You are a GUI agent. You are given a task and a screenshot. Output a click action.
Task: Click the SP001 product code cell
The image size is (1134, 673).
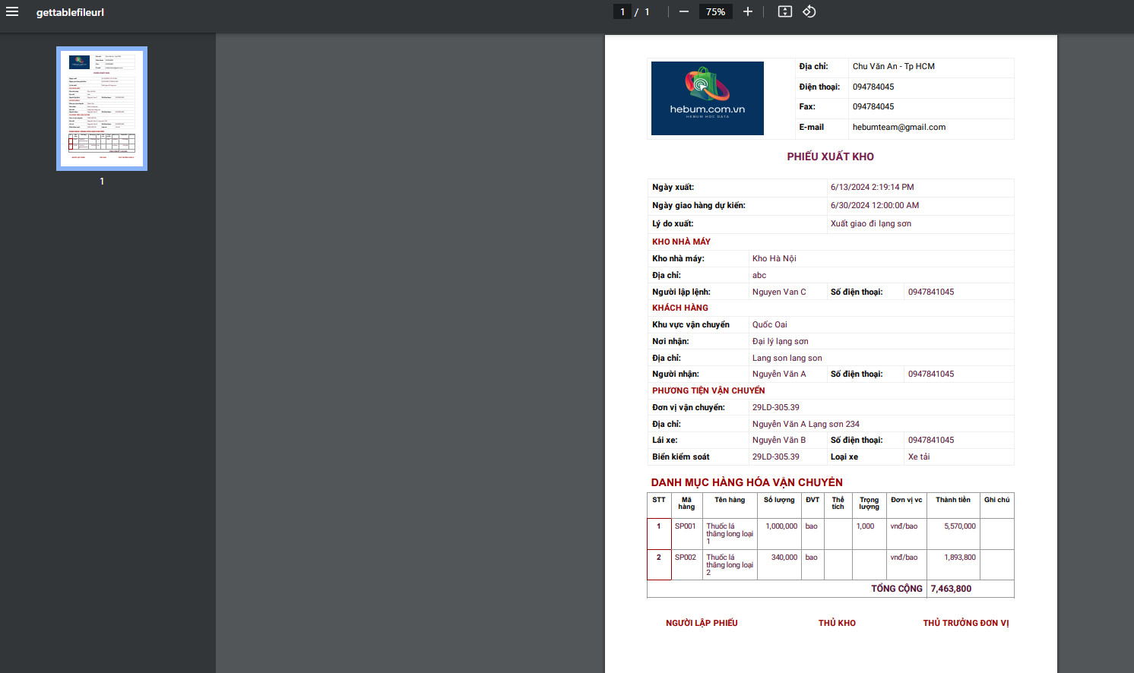pyautogui.click(x=686, y=526)
